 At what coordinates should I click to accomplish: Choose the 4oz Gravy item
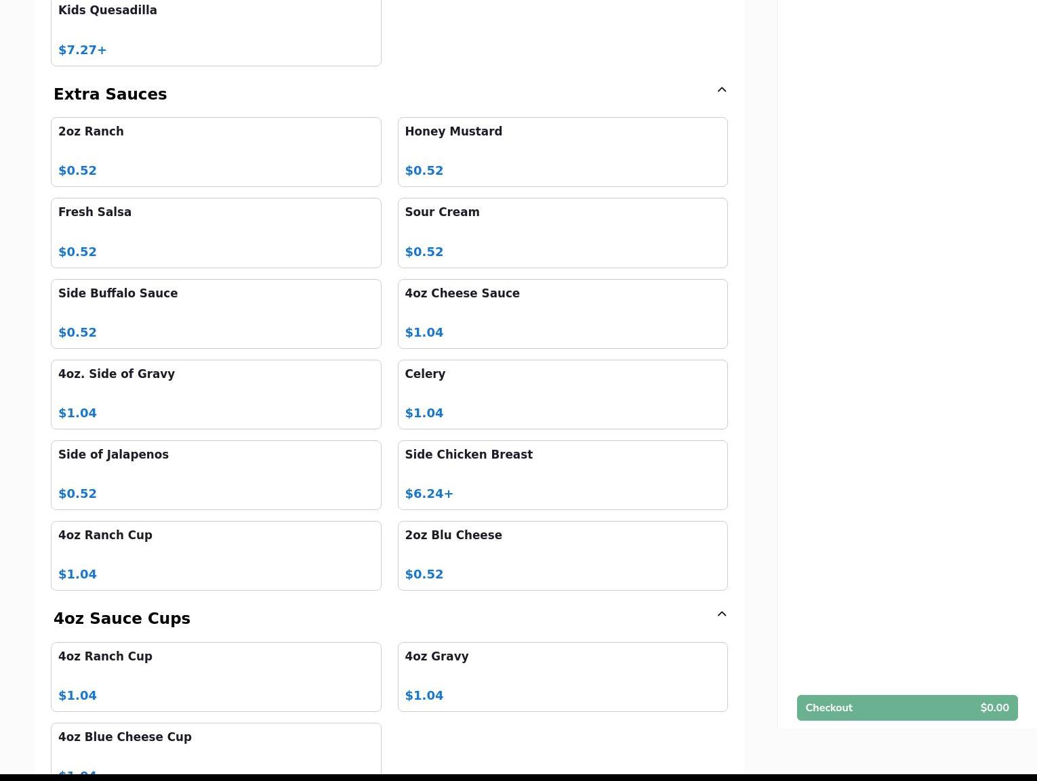(562, 677)
